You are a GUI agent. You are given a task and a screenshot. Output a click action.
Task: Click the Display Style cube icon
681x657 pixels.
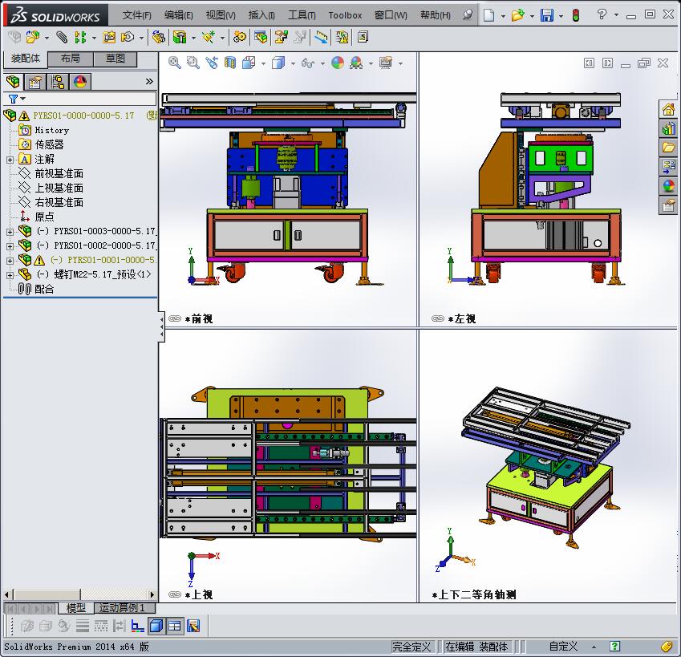(278, 63)
